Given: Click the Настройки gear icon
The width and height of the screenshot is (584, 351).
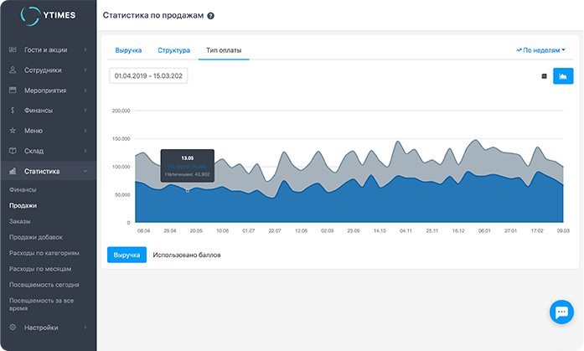Looking at the screenshot, I should click(13, 327).
